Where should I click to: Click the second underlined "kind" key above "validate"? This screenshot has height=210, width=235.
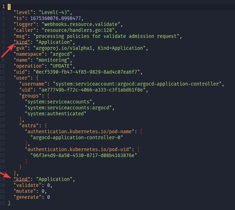22,179
